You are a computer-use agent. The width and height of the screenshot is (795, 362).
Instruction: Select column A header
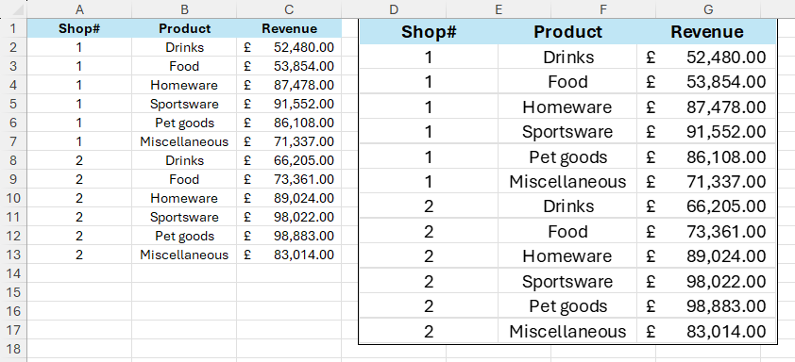79,9
